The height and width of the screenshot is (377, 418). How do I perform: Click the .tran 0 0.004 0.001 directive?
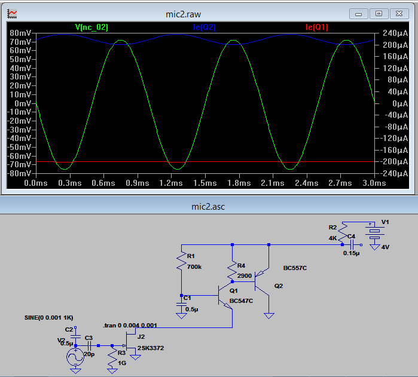pos(130,324)
